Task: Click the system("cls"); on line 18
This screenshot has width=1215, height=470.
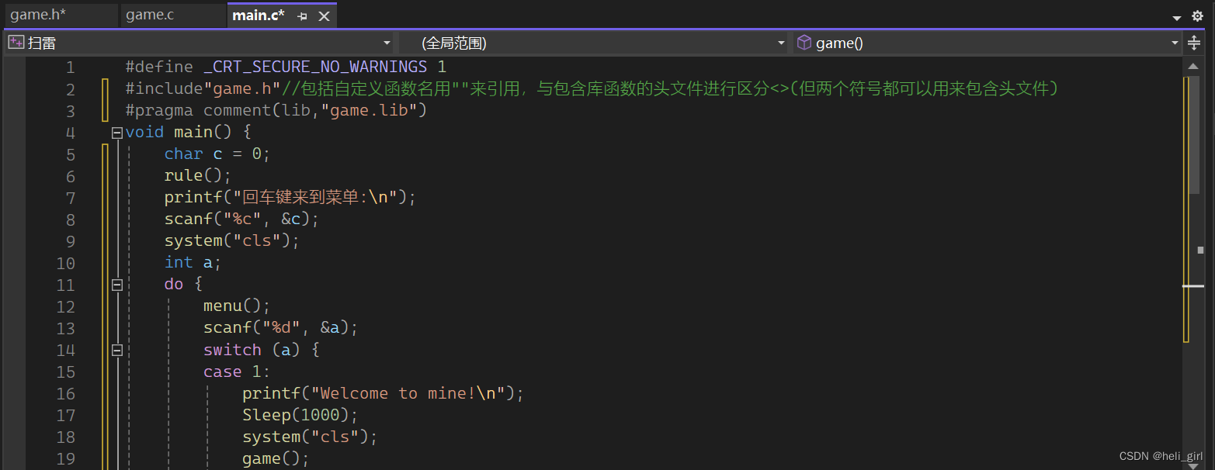Action: pyautogui.click(x=310, y=437)
